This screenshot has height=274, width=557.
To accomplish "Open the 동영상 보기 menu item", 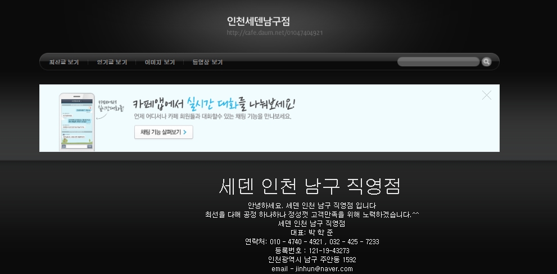I will [x=207, y=62].
